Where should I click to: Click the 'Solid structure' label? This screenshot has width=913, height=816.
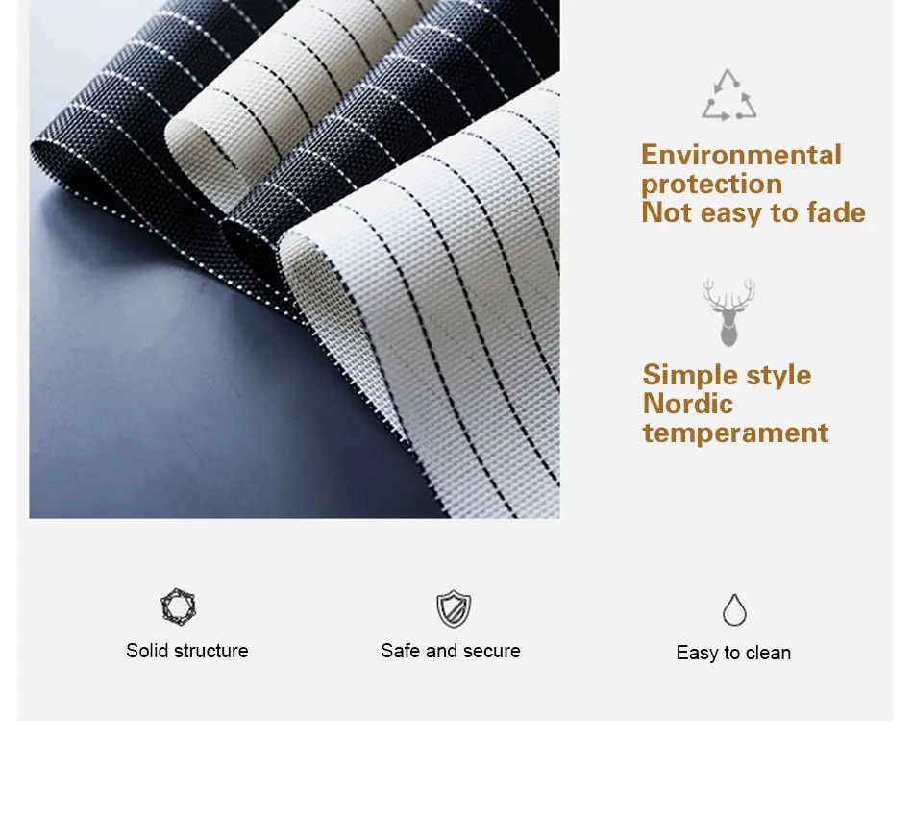coord(186,651)
